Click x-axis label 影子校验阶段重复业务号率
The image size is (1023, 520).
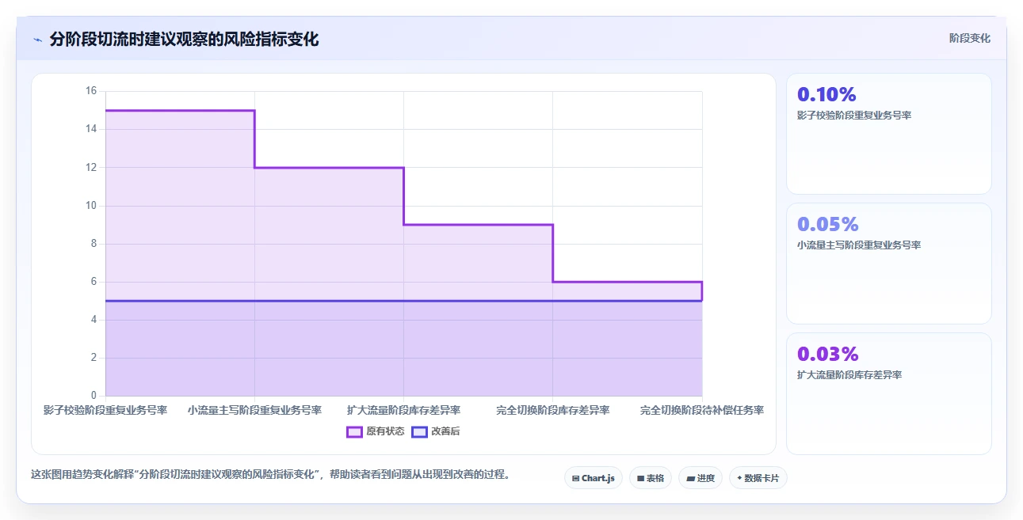tap(105, 410)
